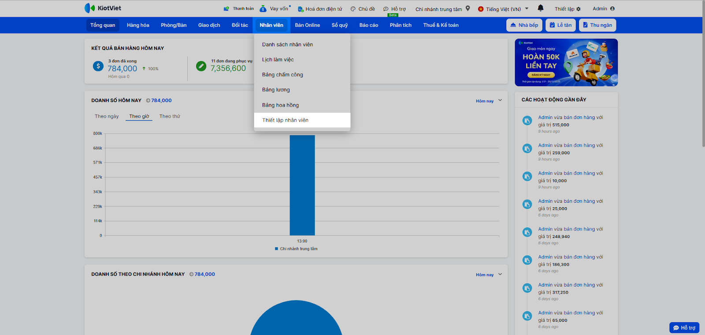Click the info icon beside Doanh số hôm nay
705x335 pixels.
tap(148, 100)
